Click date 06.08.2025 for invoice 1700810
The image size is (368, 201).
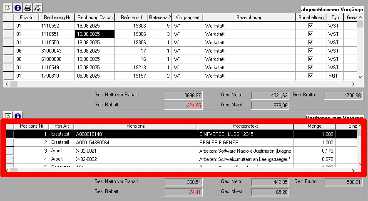pyautogui.click(x=95, y=76)
